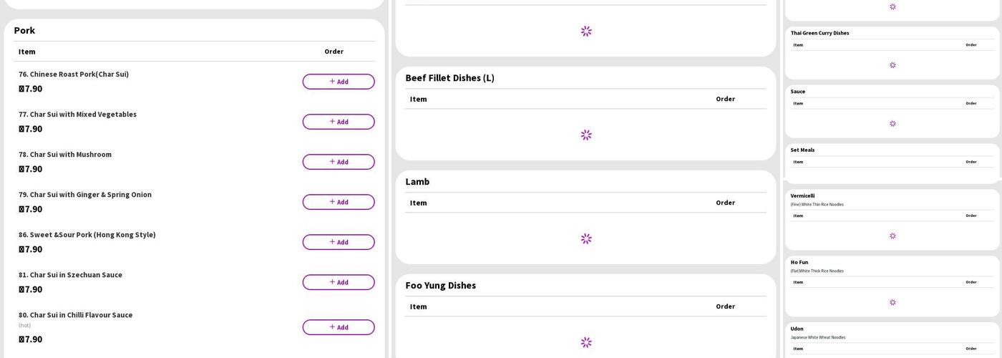
Task: Click the Vermicelli section loading spinner
Action: click(x=892, y=236)
